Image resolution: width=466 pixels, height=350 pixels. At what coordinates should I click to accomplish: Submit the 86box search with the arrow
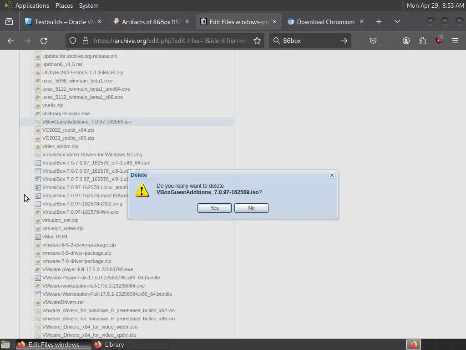point(344,41)
